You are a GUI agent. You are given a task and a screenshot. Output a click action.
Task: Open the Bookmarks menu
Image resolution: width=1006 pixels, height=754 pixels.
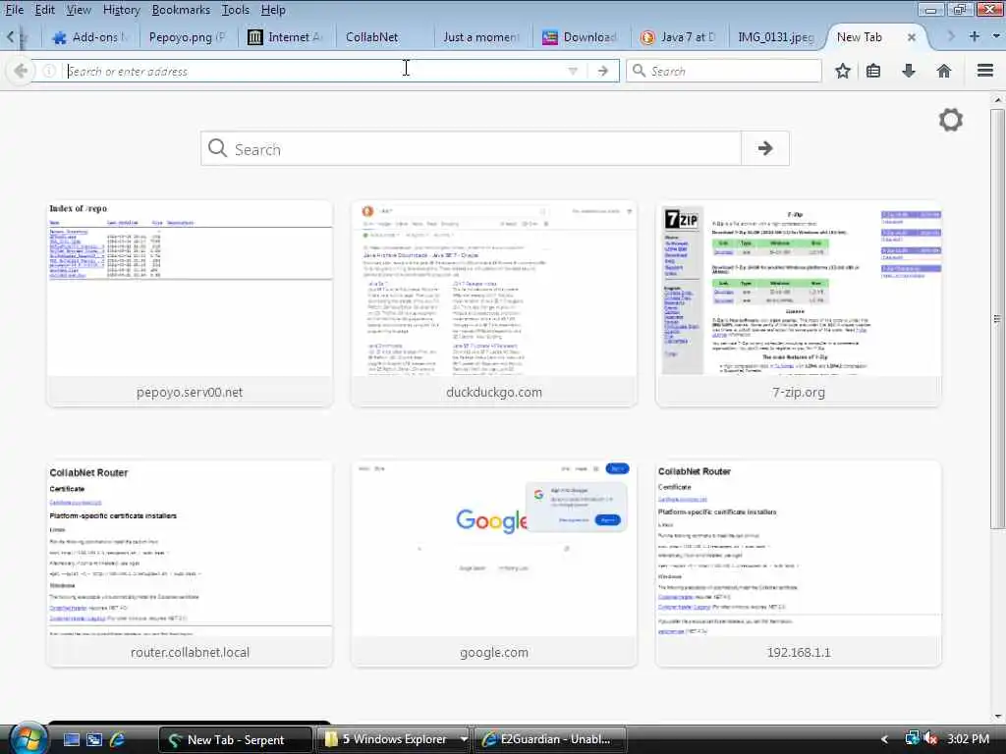(x=181, y=10)
